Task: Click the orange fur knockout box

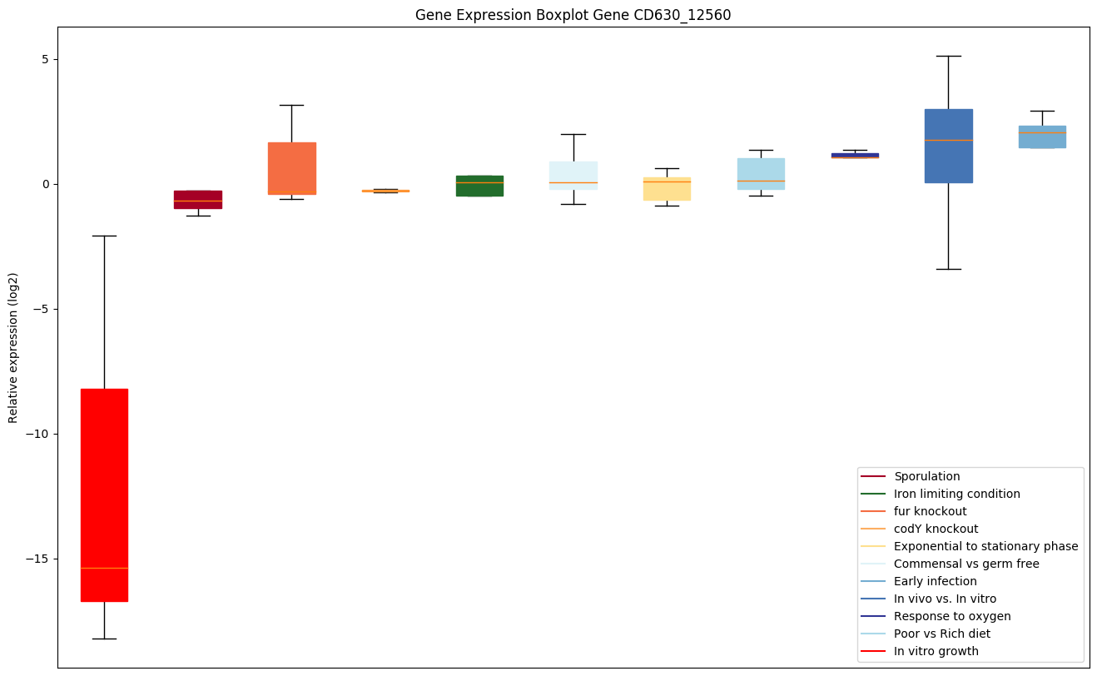Action: (x=291, y=168)
